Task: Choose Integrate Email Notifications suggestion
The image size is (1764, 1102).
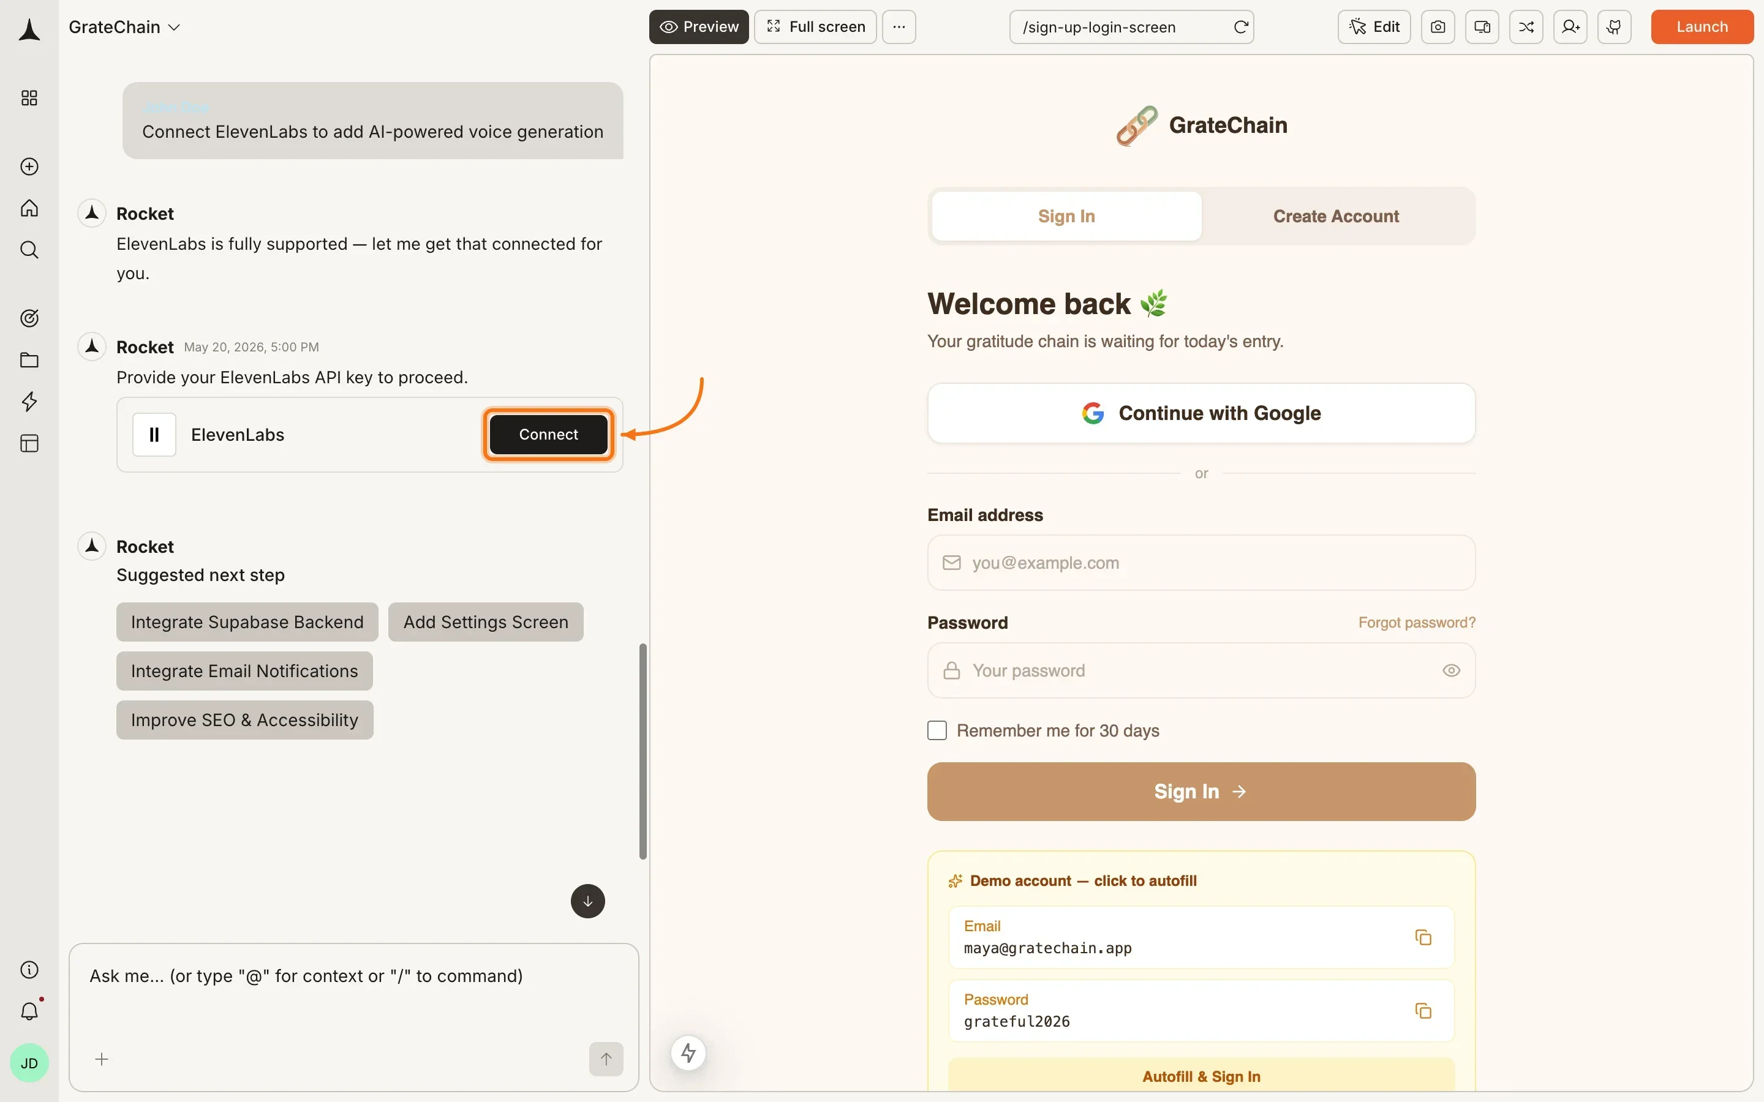Action: [244, 670]
